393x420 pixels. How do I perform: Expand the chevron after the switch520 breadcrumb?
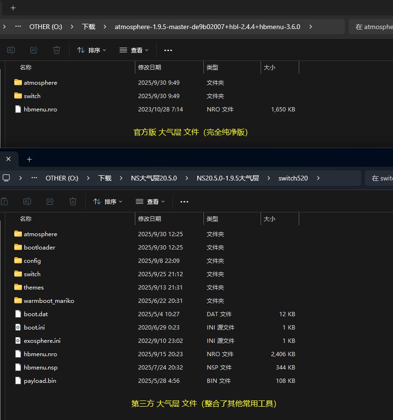pos(318,178)
